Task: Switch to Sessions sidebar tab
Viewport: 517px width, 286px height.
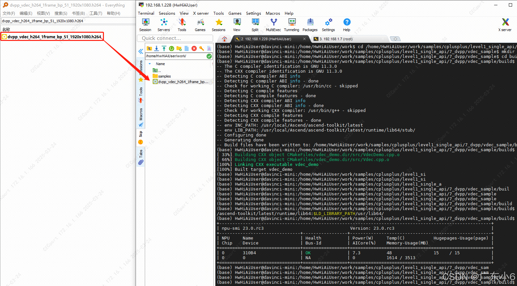Action: point(141,71)
